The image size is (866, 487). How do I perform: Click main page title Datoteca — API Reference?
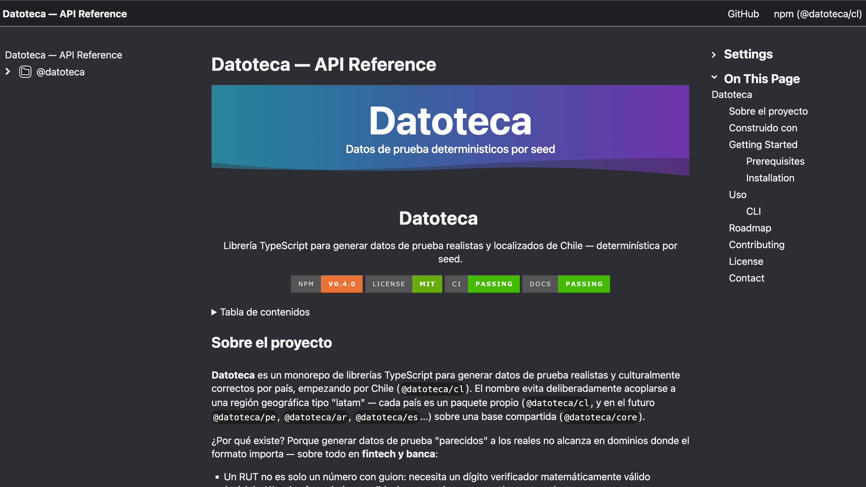point(323,64)
